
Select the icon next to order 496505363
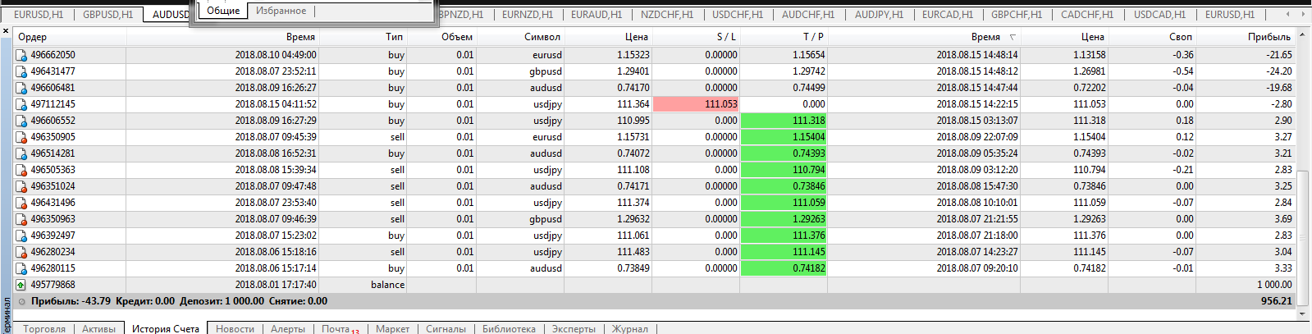[x=21, y=170]
